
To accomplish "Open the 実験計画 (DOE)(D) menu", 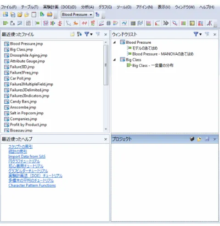I will click(x=60, y=7).
